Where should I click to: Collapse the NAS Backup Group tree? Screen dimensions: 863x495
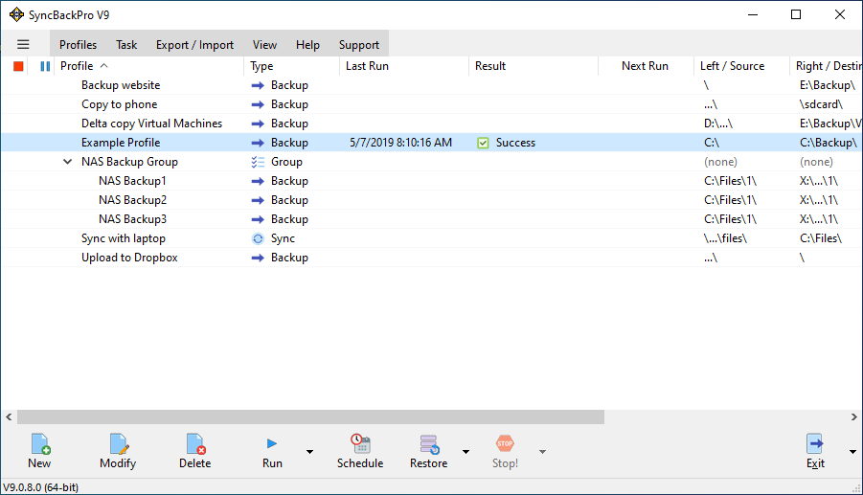pyautogui.click(x=67, y=162)
